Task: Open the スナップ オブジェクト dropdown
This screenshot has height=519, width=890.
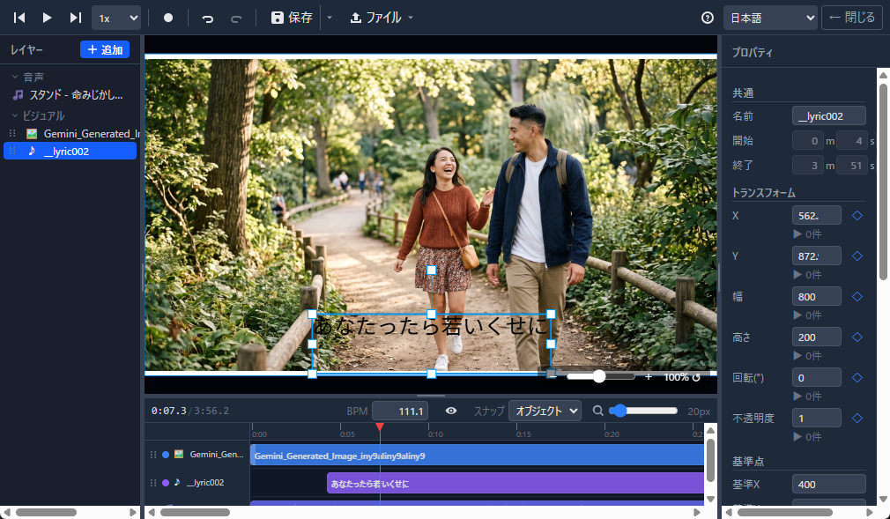Action: pyautogui.click(x=545, y=411)
